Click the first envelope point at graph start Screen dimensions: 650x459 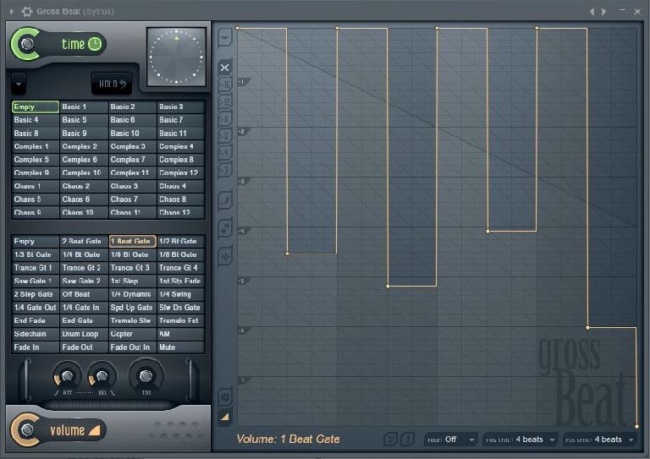pyautogui.click(x=238, y=28)
